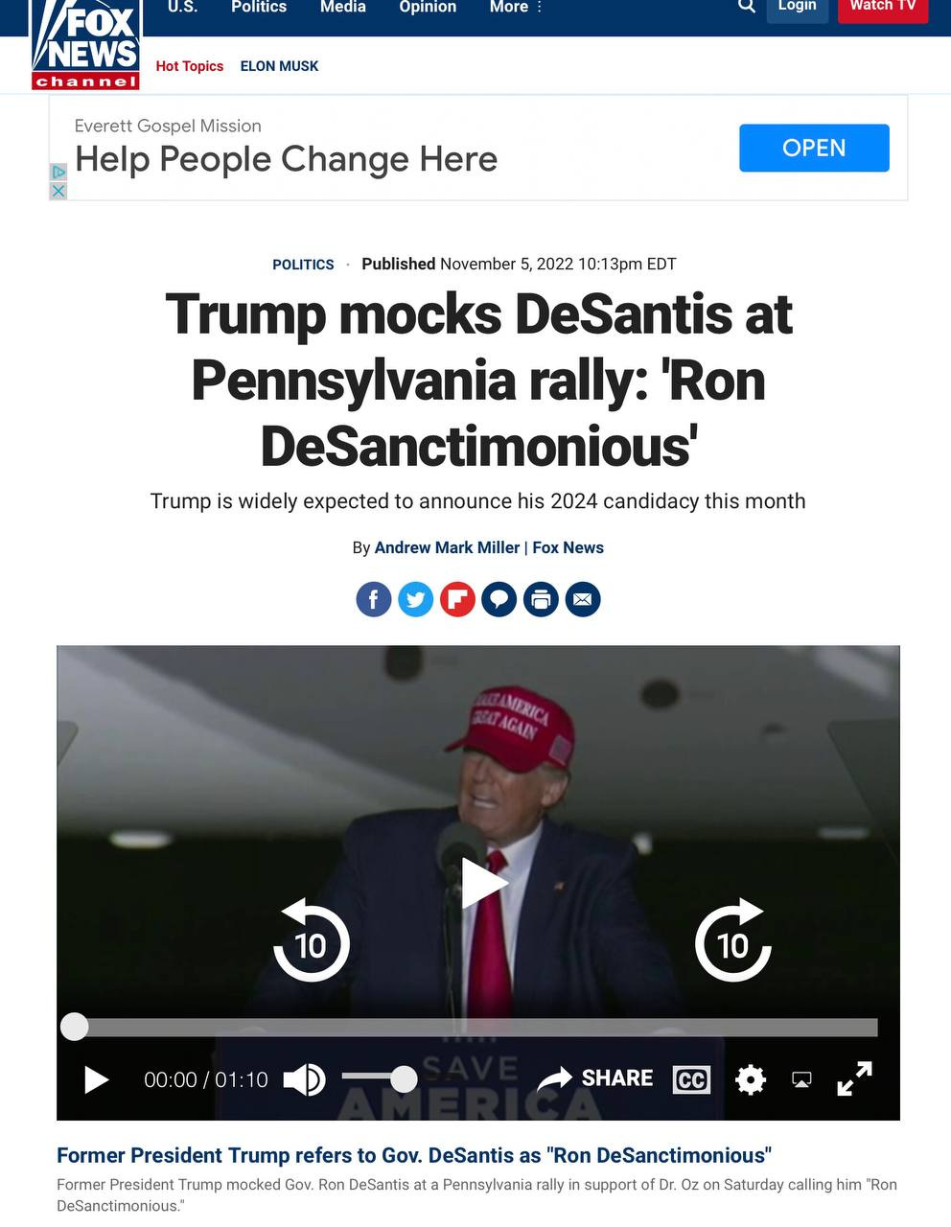Share article on Facebook icon
Screen dimensions: 951x1227
pos(374,600)
